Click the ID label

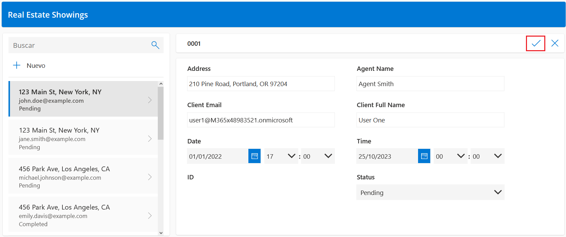click(x=190, y=177)
